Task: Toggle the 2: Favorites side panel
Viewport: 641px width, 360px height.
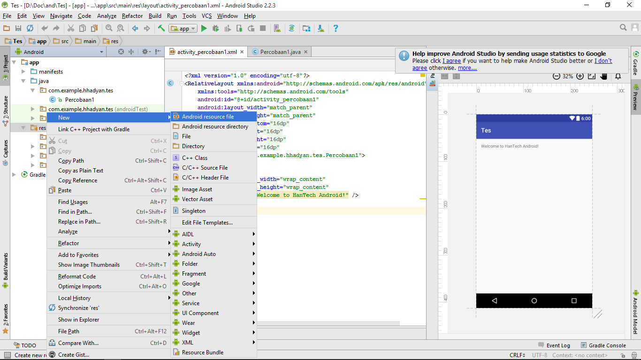Action: [5, 319]
